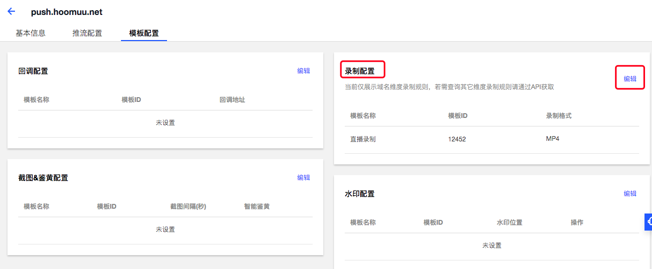Click the 回调配置 heading
652x269 pixels.
[x=33, y=71]
